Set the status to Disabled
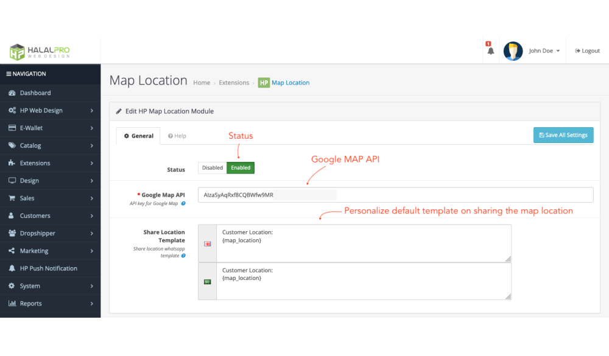Image resolution: width=609 pixels, height=356 pixels. pyautogui.click(x=213, y=168)
